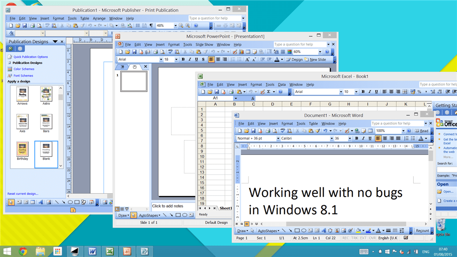Screen dimensions: 457x257
Task: Open the Data menu in Excel
Action: 282,84
